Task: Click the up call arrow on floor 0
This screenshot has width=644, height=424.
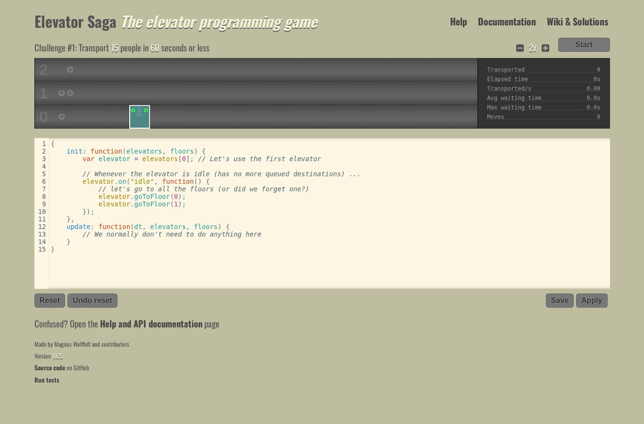Action: pyautogui.click(x=62, y=117)
